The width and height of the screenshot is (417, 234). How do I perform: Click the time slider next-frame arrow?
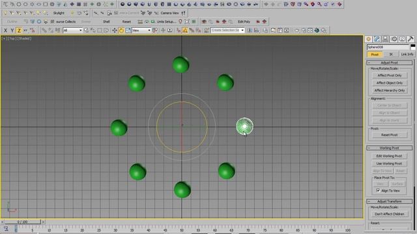(43, 222)
